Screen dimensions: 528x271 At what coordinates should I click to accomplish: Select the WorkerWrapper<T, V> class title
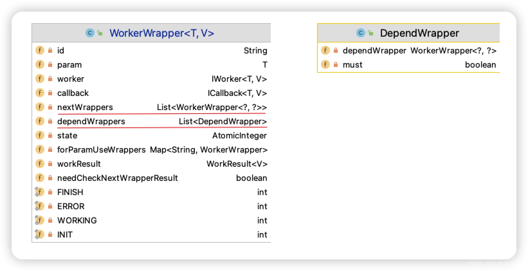click(x=162, y=33)
